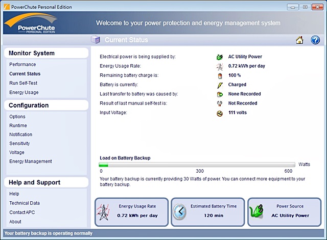Open the About page
Viewport: 327px width, 240px height.
[15, 222]
